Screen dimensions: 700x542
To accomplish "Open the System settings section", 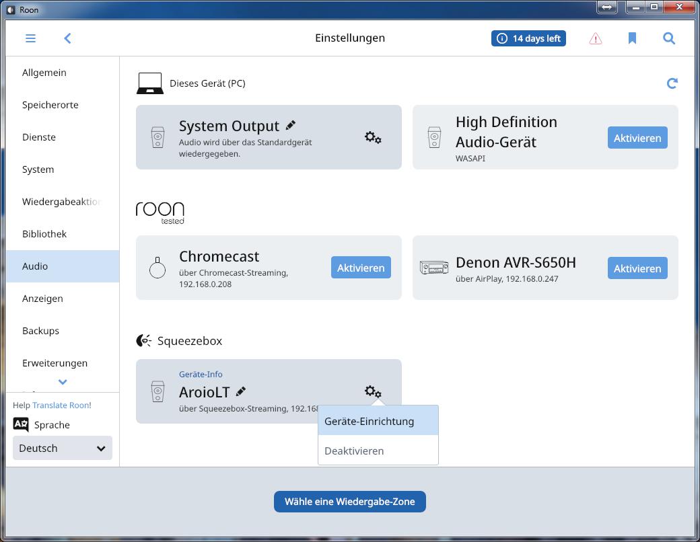I will click(x=63, y=169).
